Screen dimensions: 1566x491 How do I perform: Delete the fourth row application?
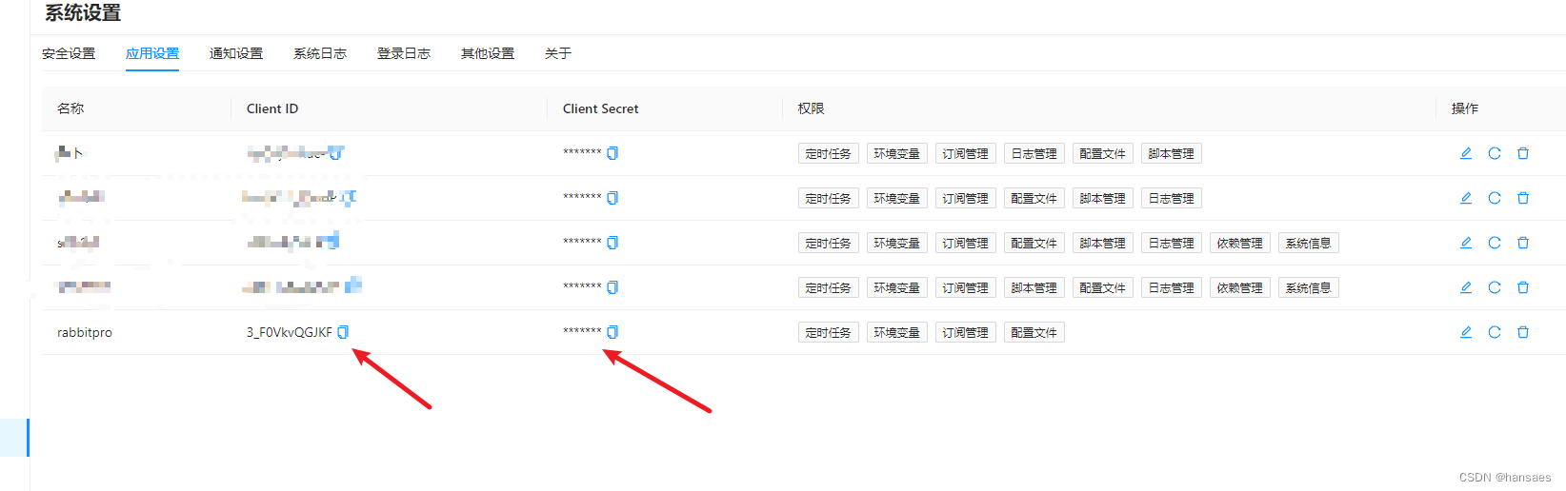pyautogui.click(x=1523, y=287)
